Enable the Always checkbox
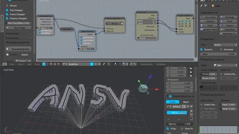This screenshot has width=239, height=134. coord(7,6)
